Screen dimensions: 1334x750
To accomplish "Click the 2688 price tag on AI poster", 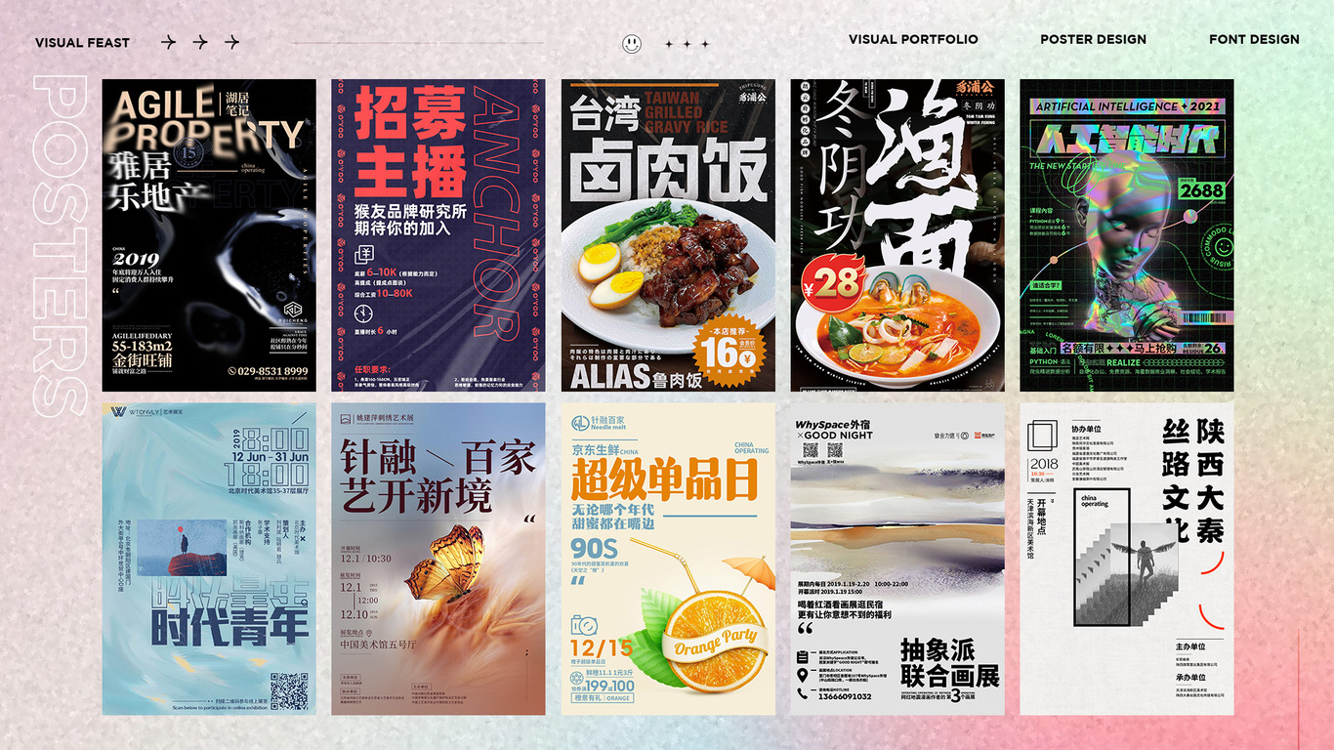I will pos(1201,190).
